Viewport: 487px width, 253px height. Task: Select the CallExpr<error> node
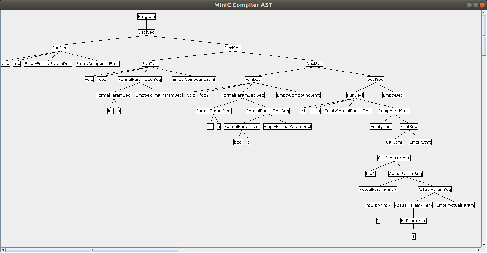tap(394, 158)
